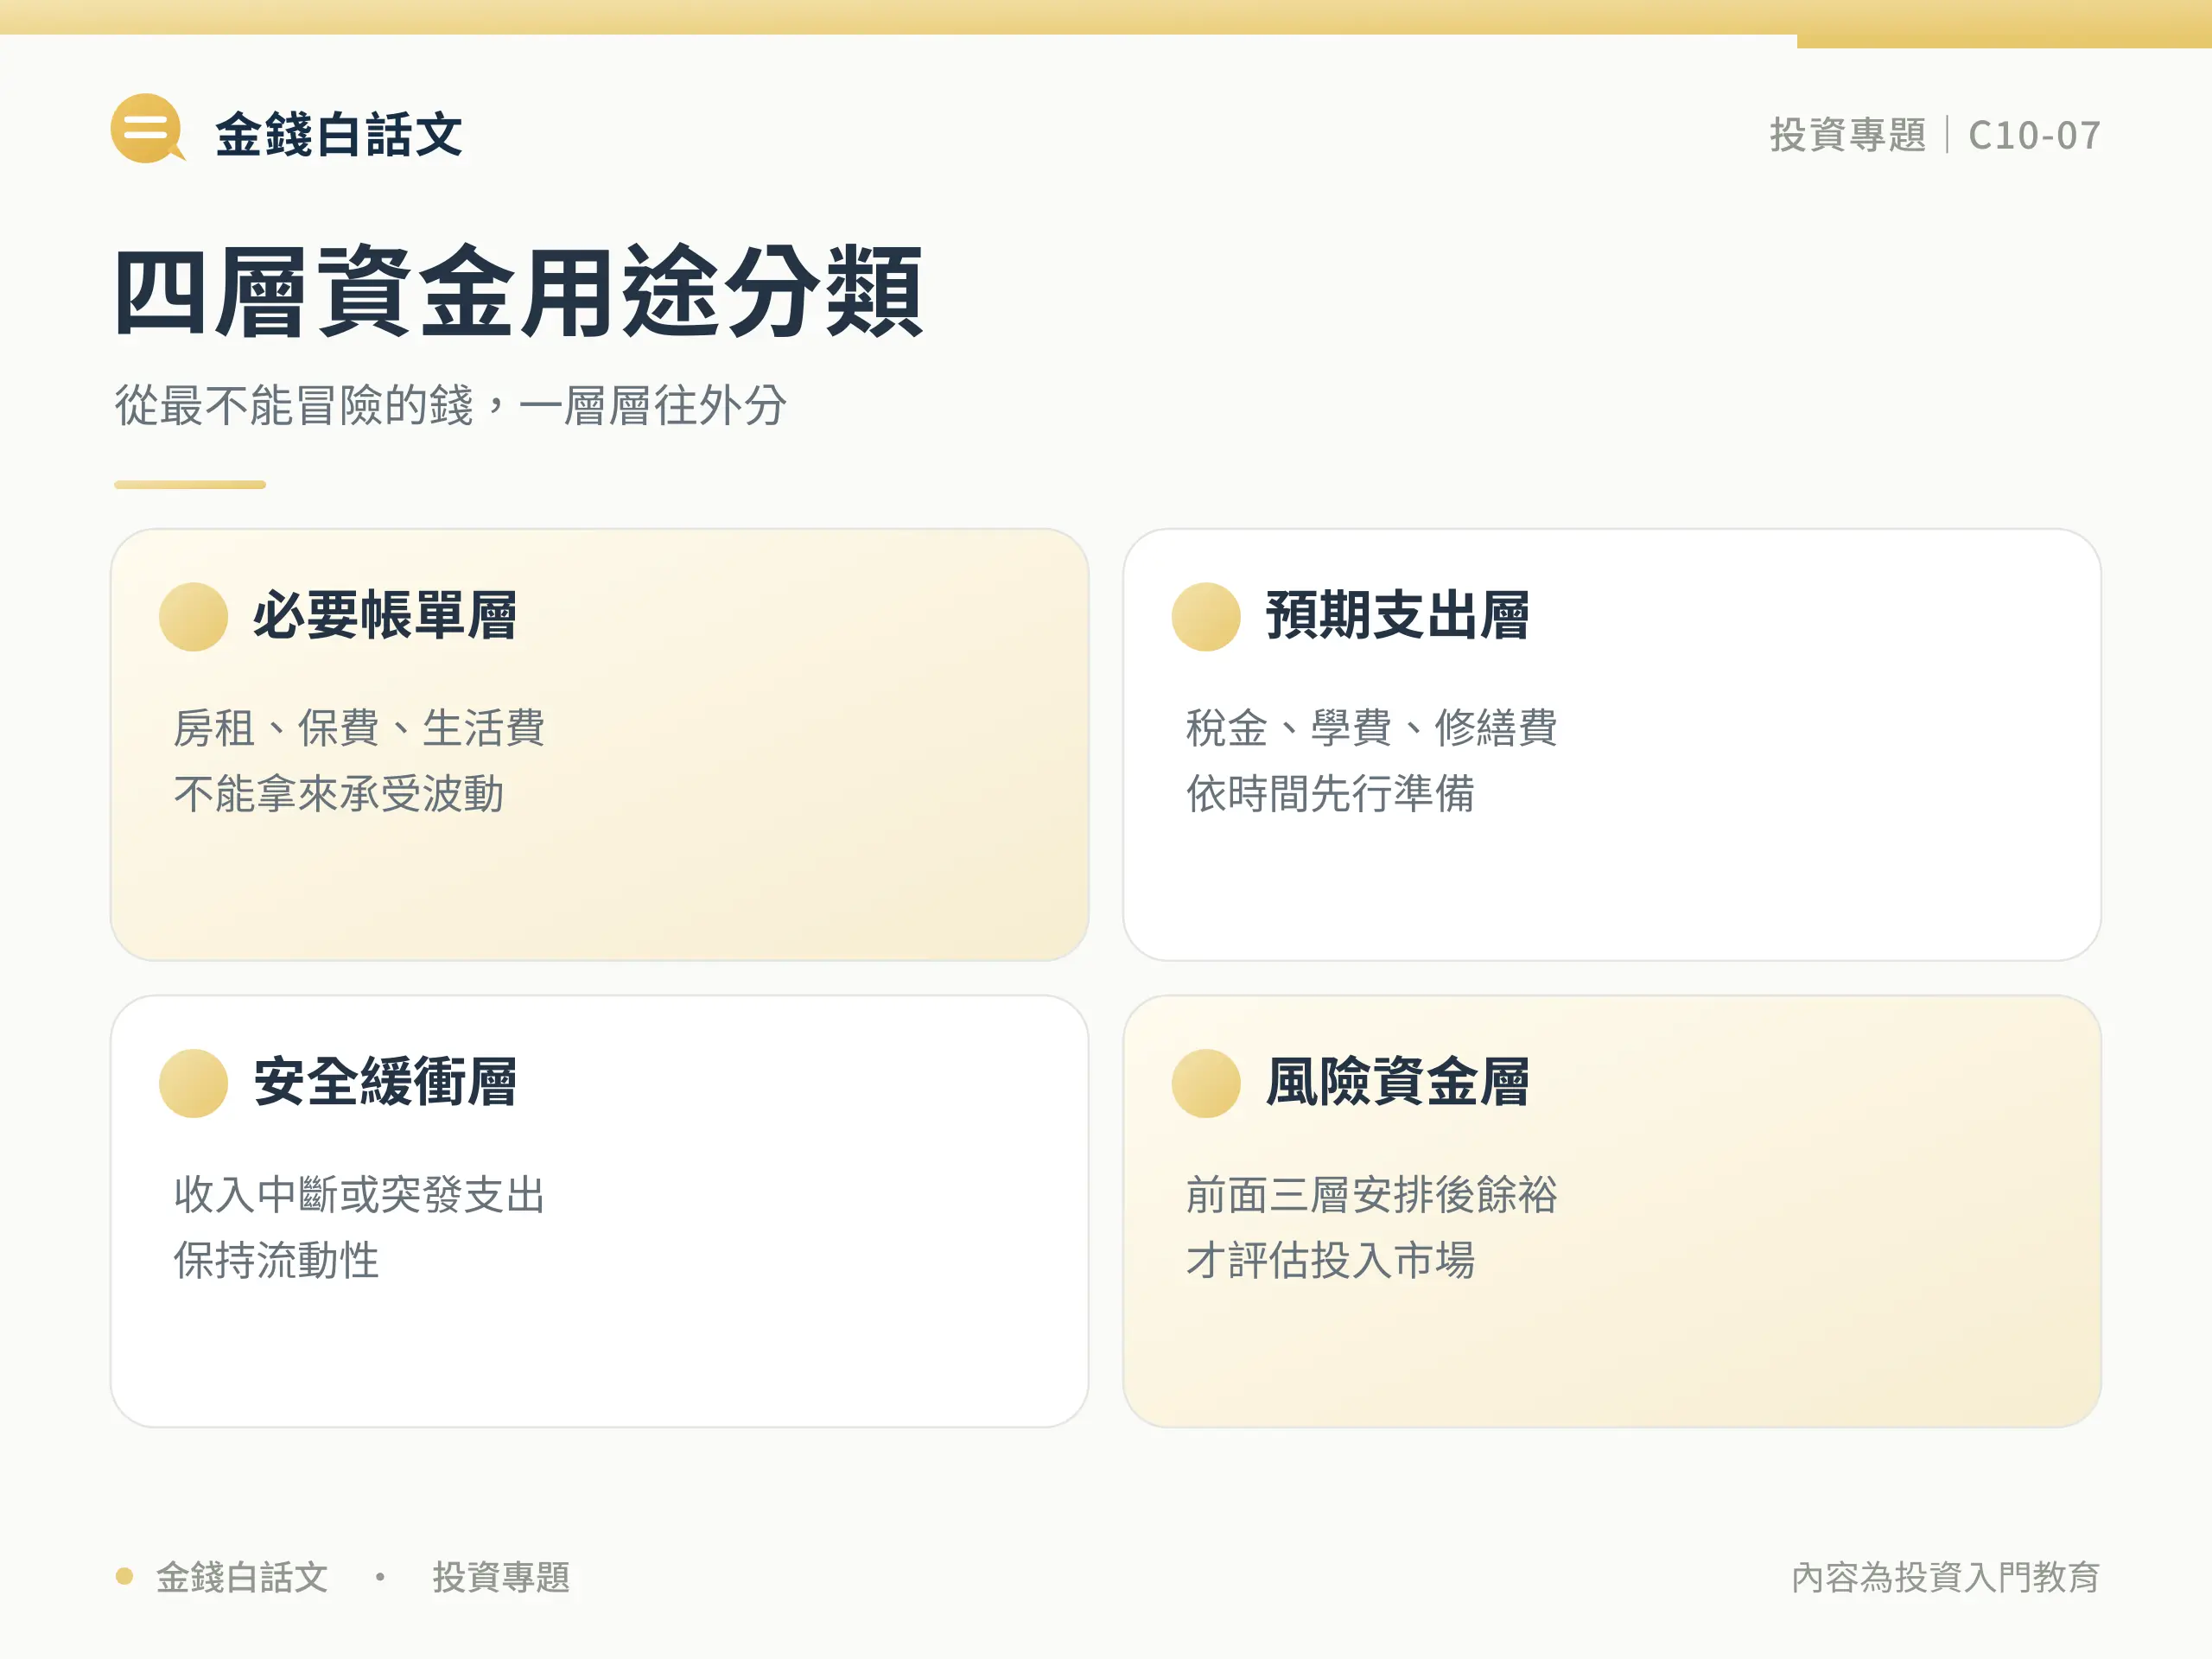Click the card heading 安全緩衝層
Viewport: 2212px width, 1659px height.
pyautogui.click(x=385, y=1081)
